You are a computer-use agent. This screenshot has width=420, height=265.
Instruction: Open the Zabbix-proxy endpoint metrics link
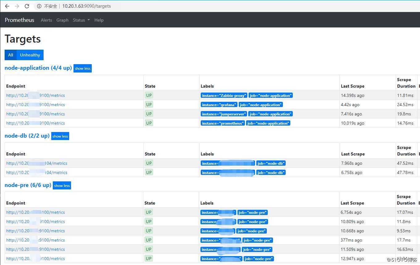tap(36, 95)
